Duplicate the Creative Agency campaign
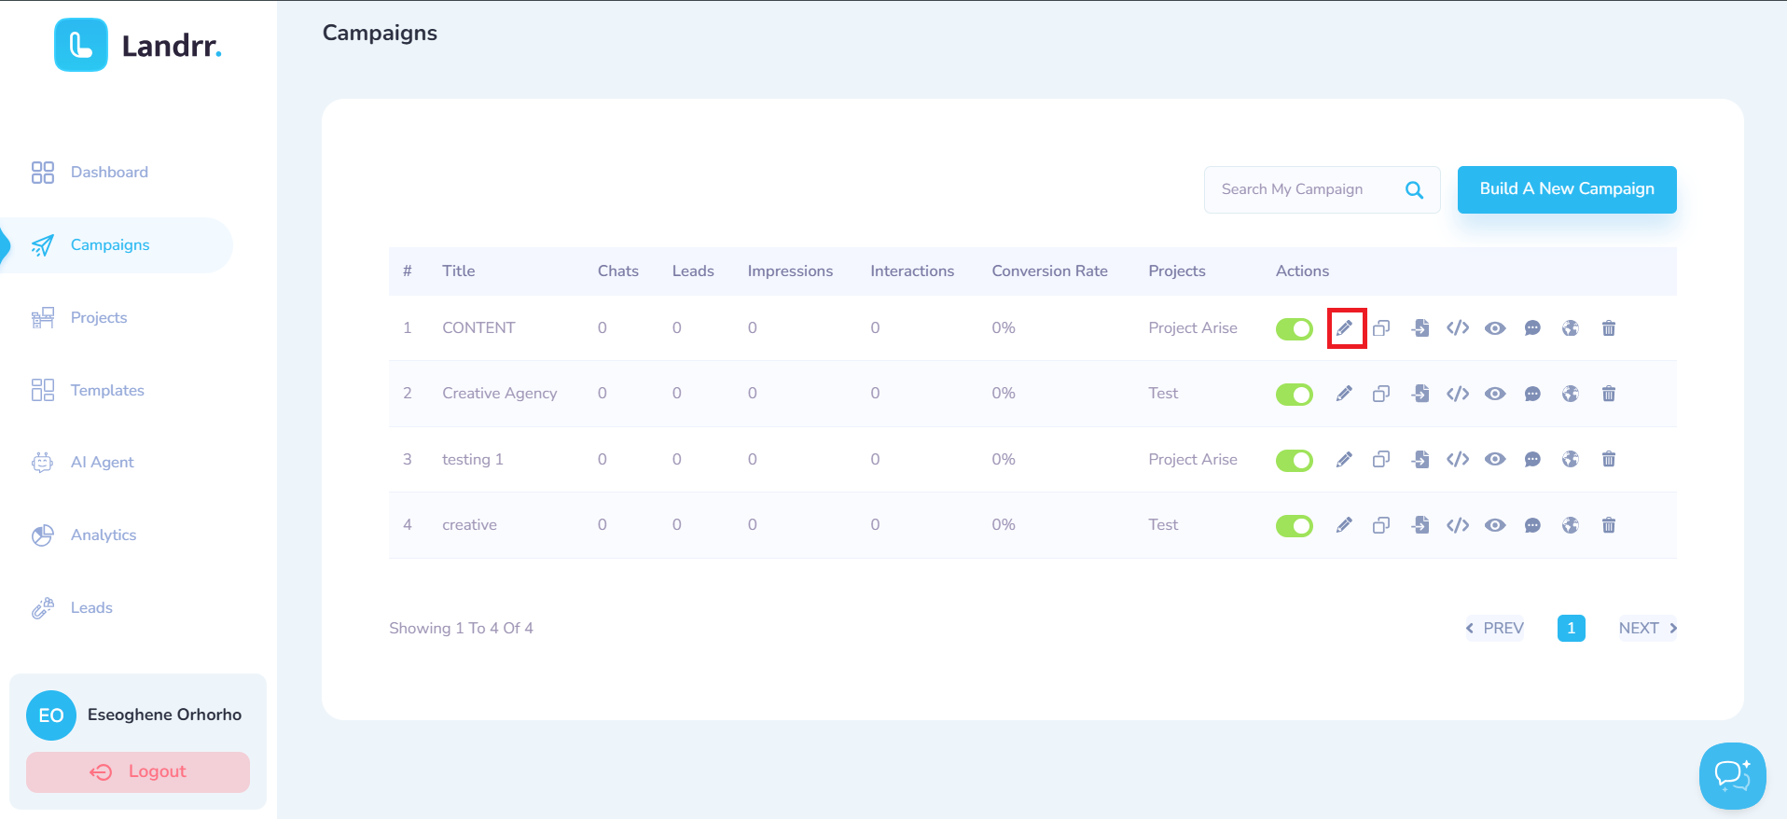The width and height of the screenshot is (1787, 819). (x=1381, y=394)
